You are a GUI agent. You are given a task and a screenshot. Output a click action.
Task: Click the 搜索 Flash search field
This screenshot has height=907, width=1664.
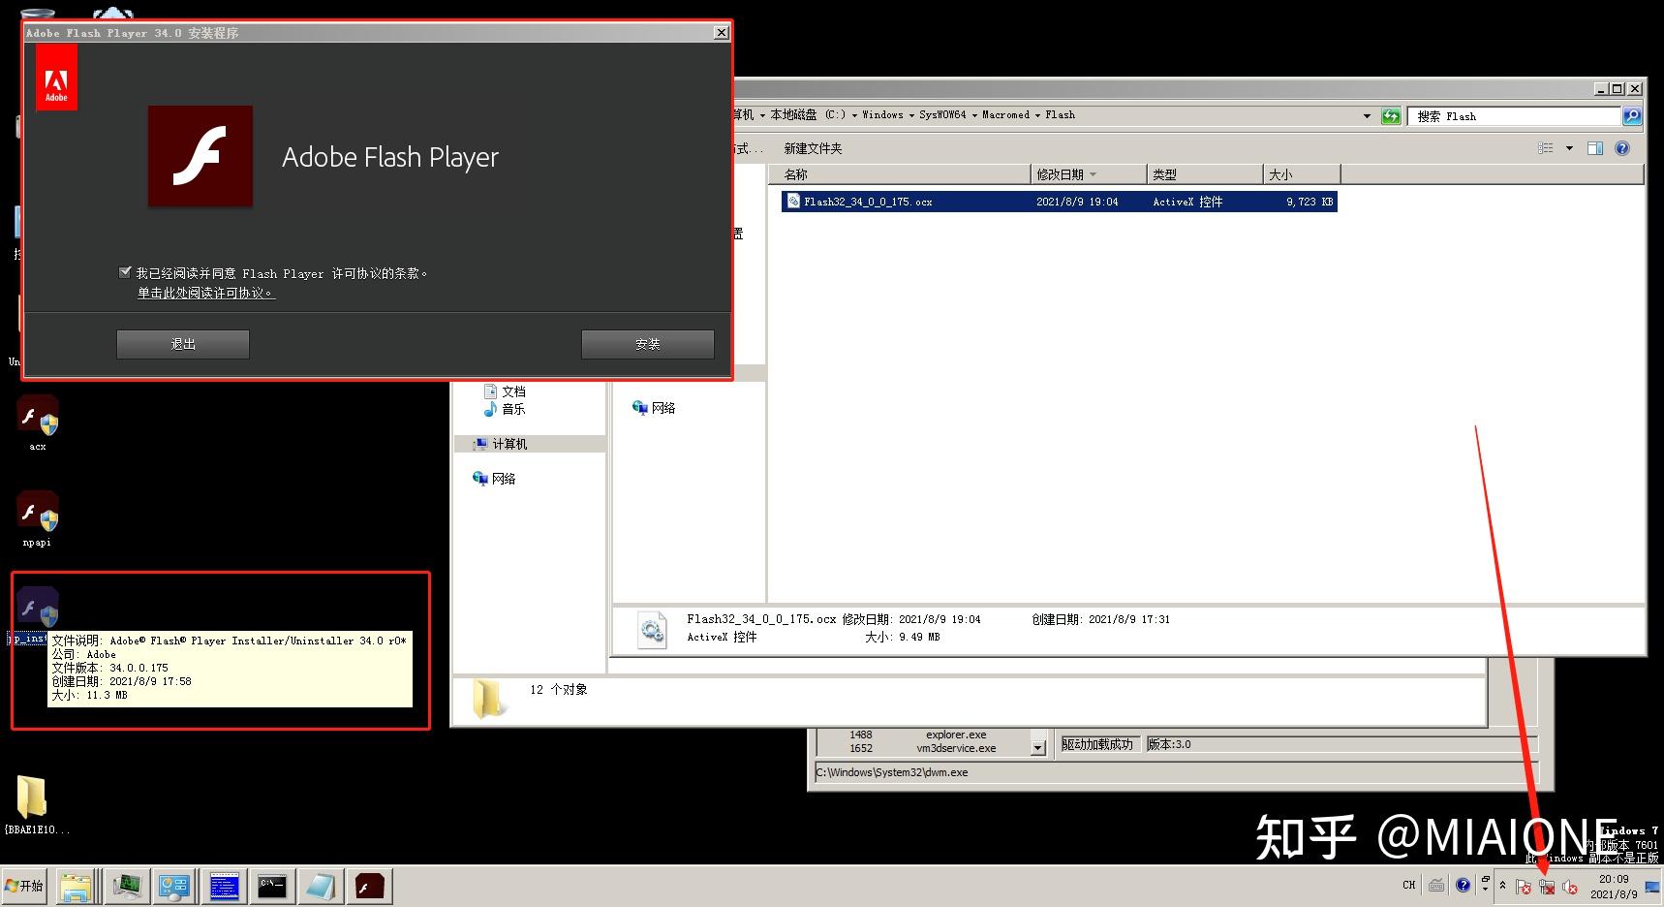(x=1514, y=115)
